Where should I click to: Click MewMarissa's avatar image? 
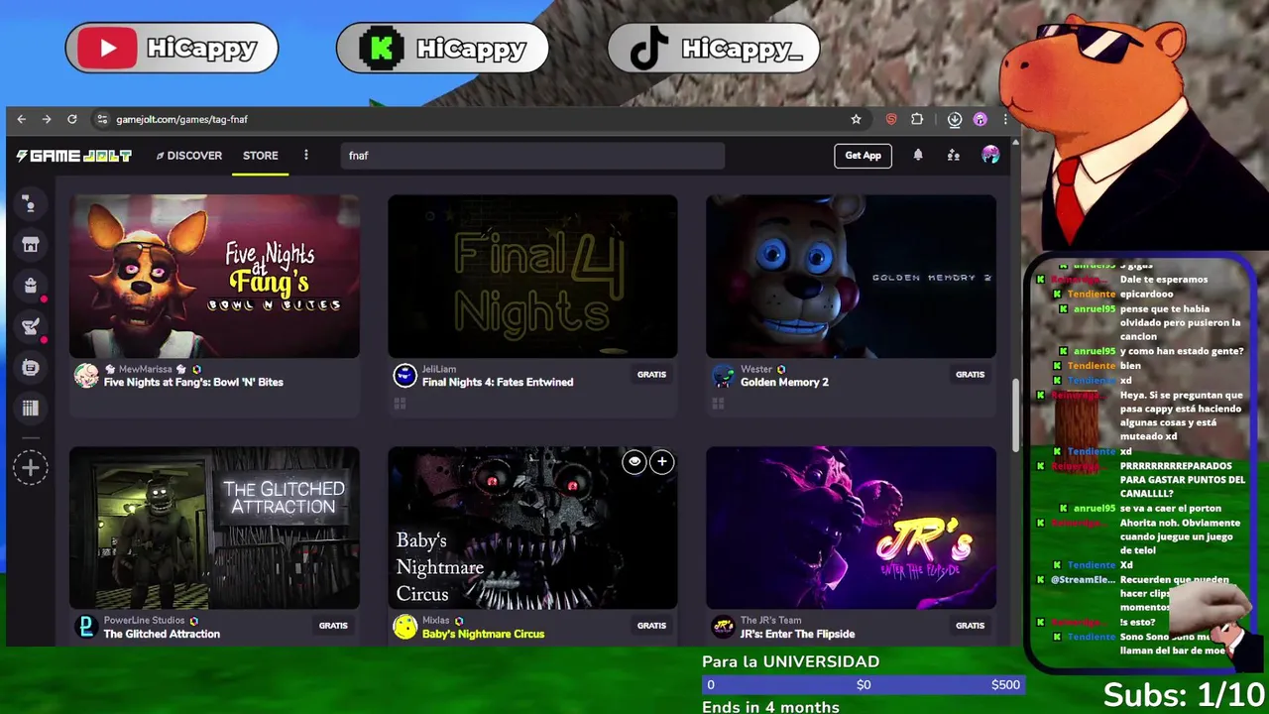tap(86, 376)
